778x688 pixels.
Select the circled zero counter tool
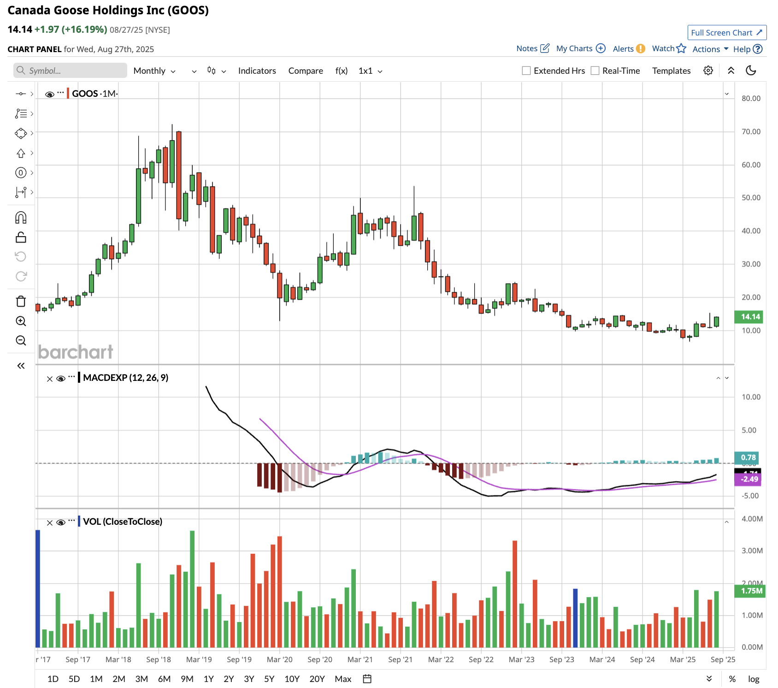[x=21, y=173]
